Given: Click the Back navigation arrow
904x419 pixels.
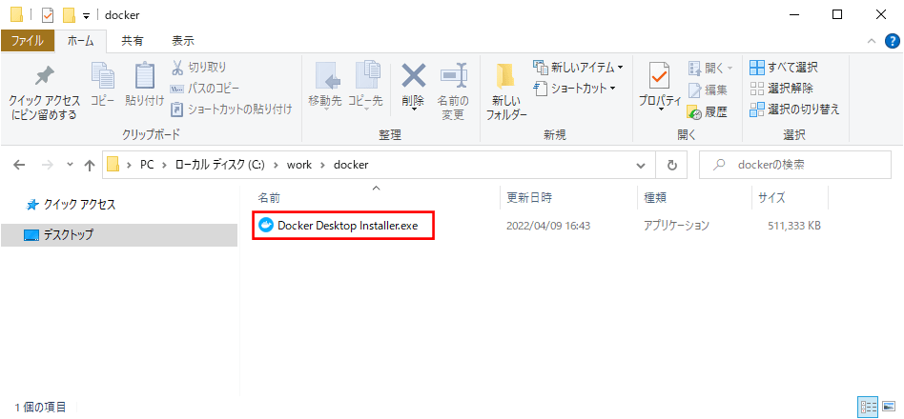Looking at the screenshot, I should click(20, 165).
